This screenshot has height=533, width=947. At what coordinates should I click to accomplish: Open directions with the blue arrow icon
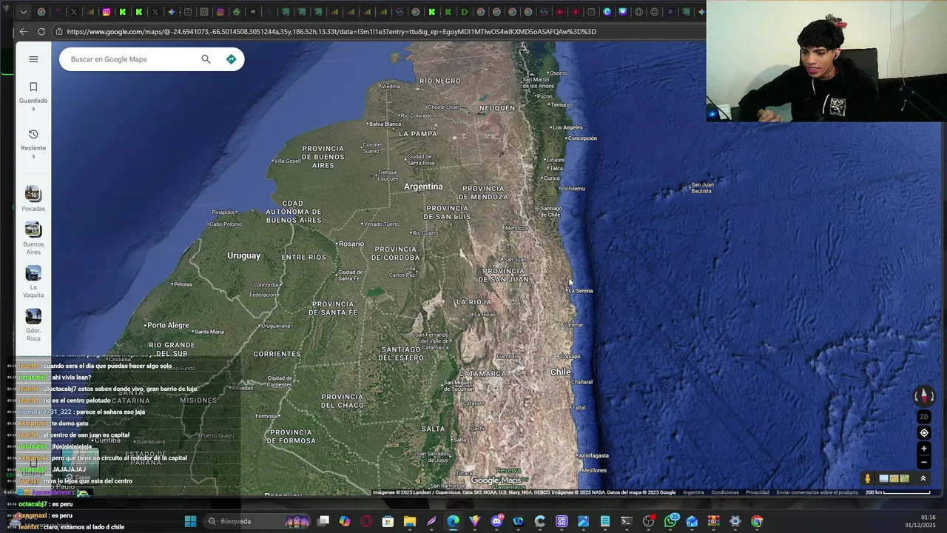[231, 59]
